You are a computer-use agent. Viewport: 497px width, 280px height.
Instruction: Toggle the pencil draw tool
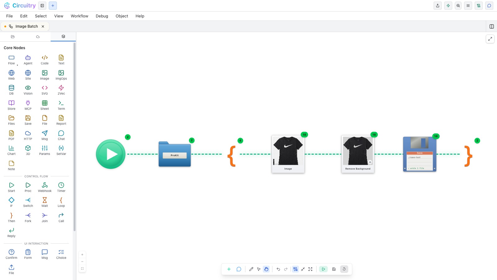[251, 269]
